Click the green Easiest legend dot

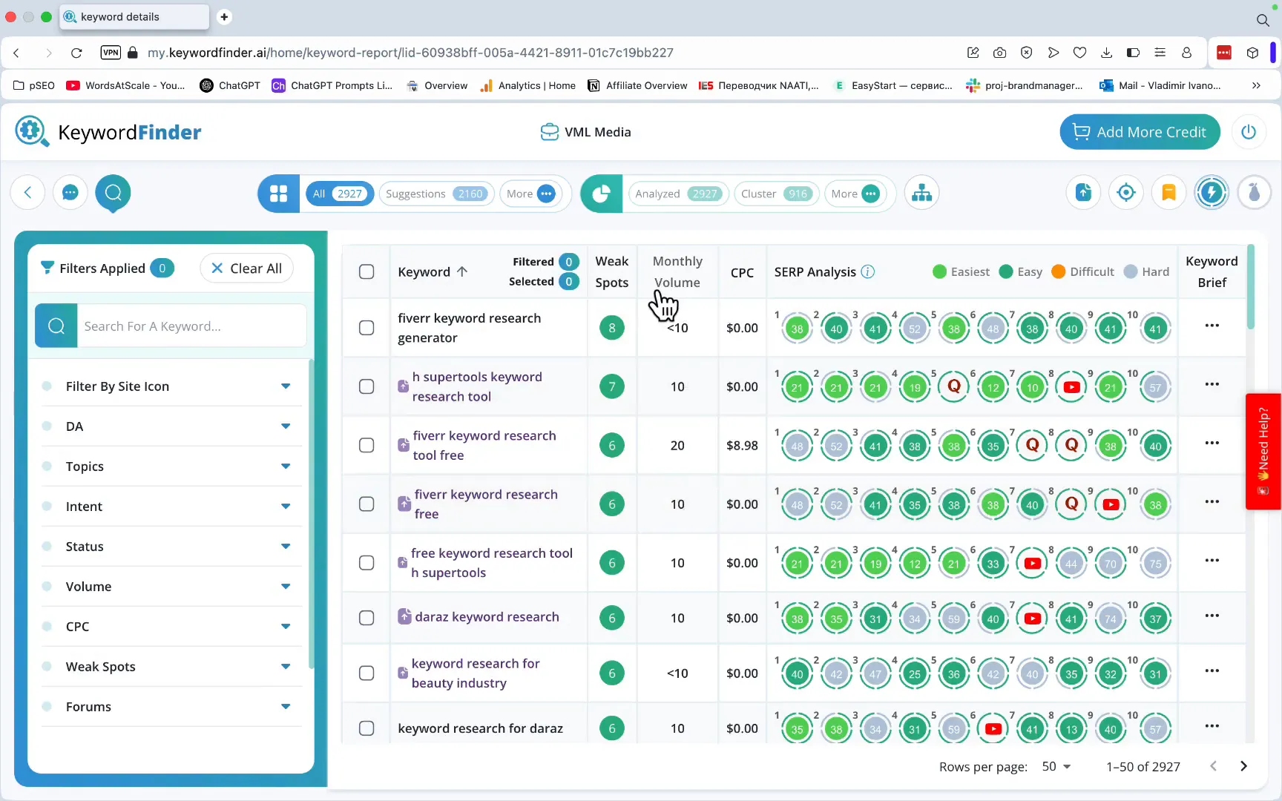coord(939,272)
